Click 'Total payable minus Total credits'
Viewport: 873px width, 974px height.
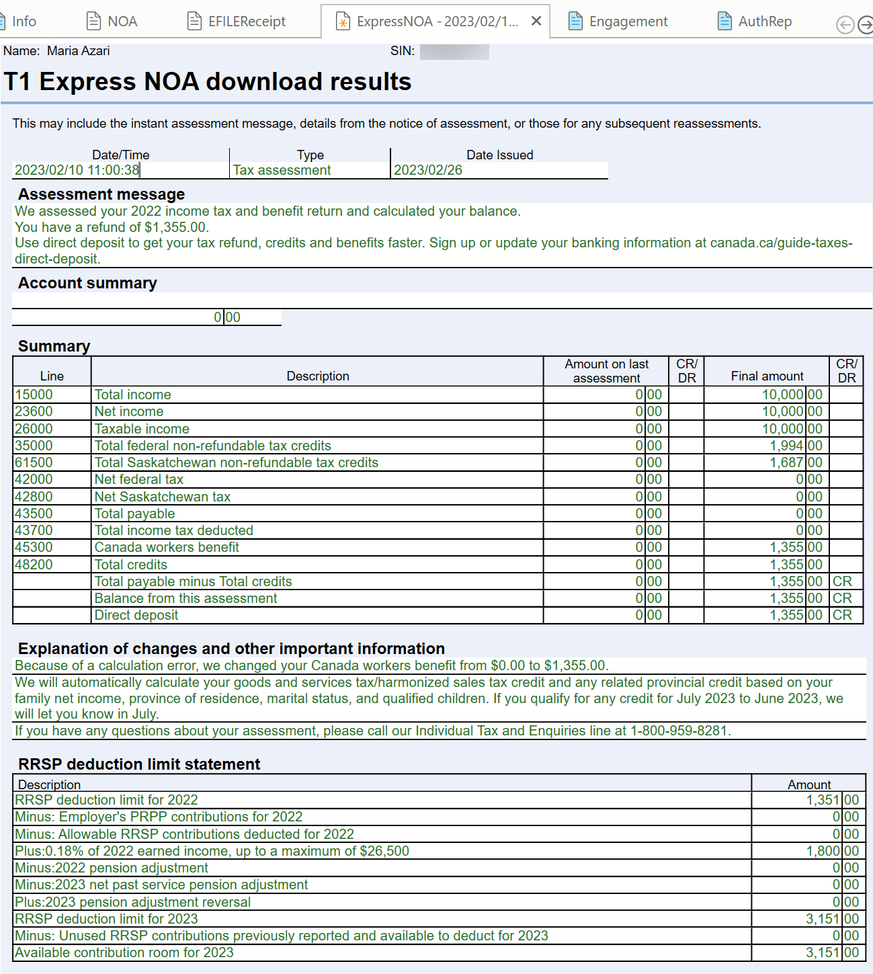pos(194,581)
